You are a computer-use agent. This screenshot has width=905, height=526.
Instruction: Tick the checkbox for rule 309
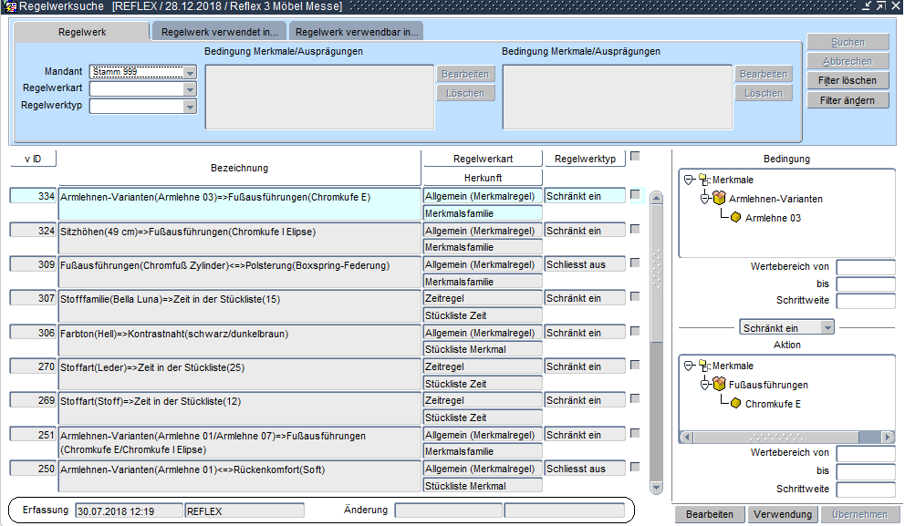click(x=635, y=263)
